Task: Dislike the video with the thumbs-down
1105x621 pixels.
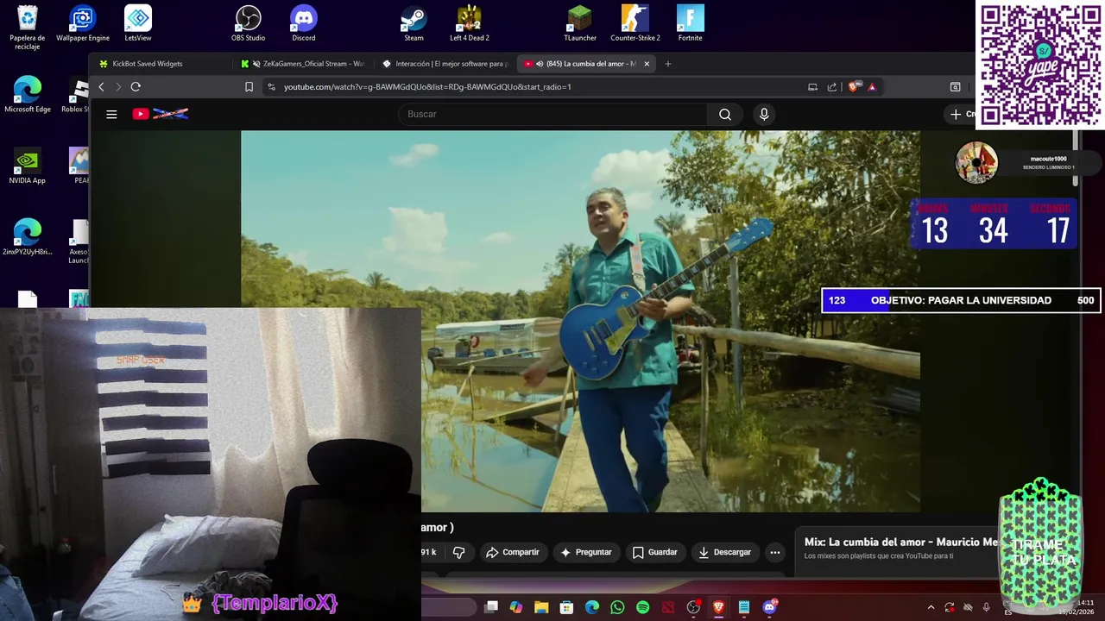Action: coord(459,552)
